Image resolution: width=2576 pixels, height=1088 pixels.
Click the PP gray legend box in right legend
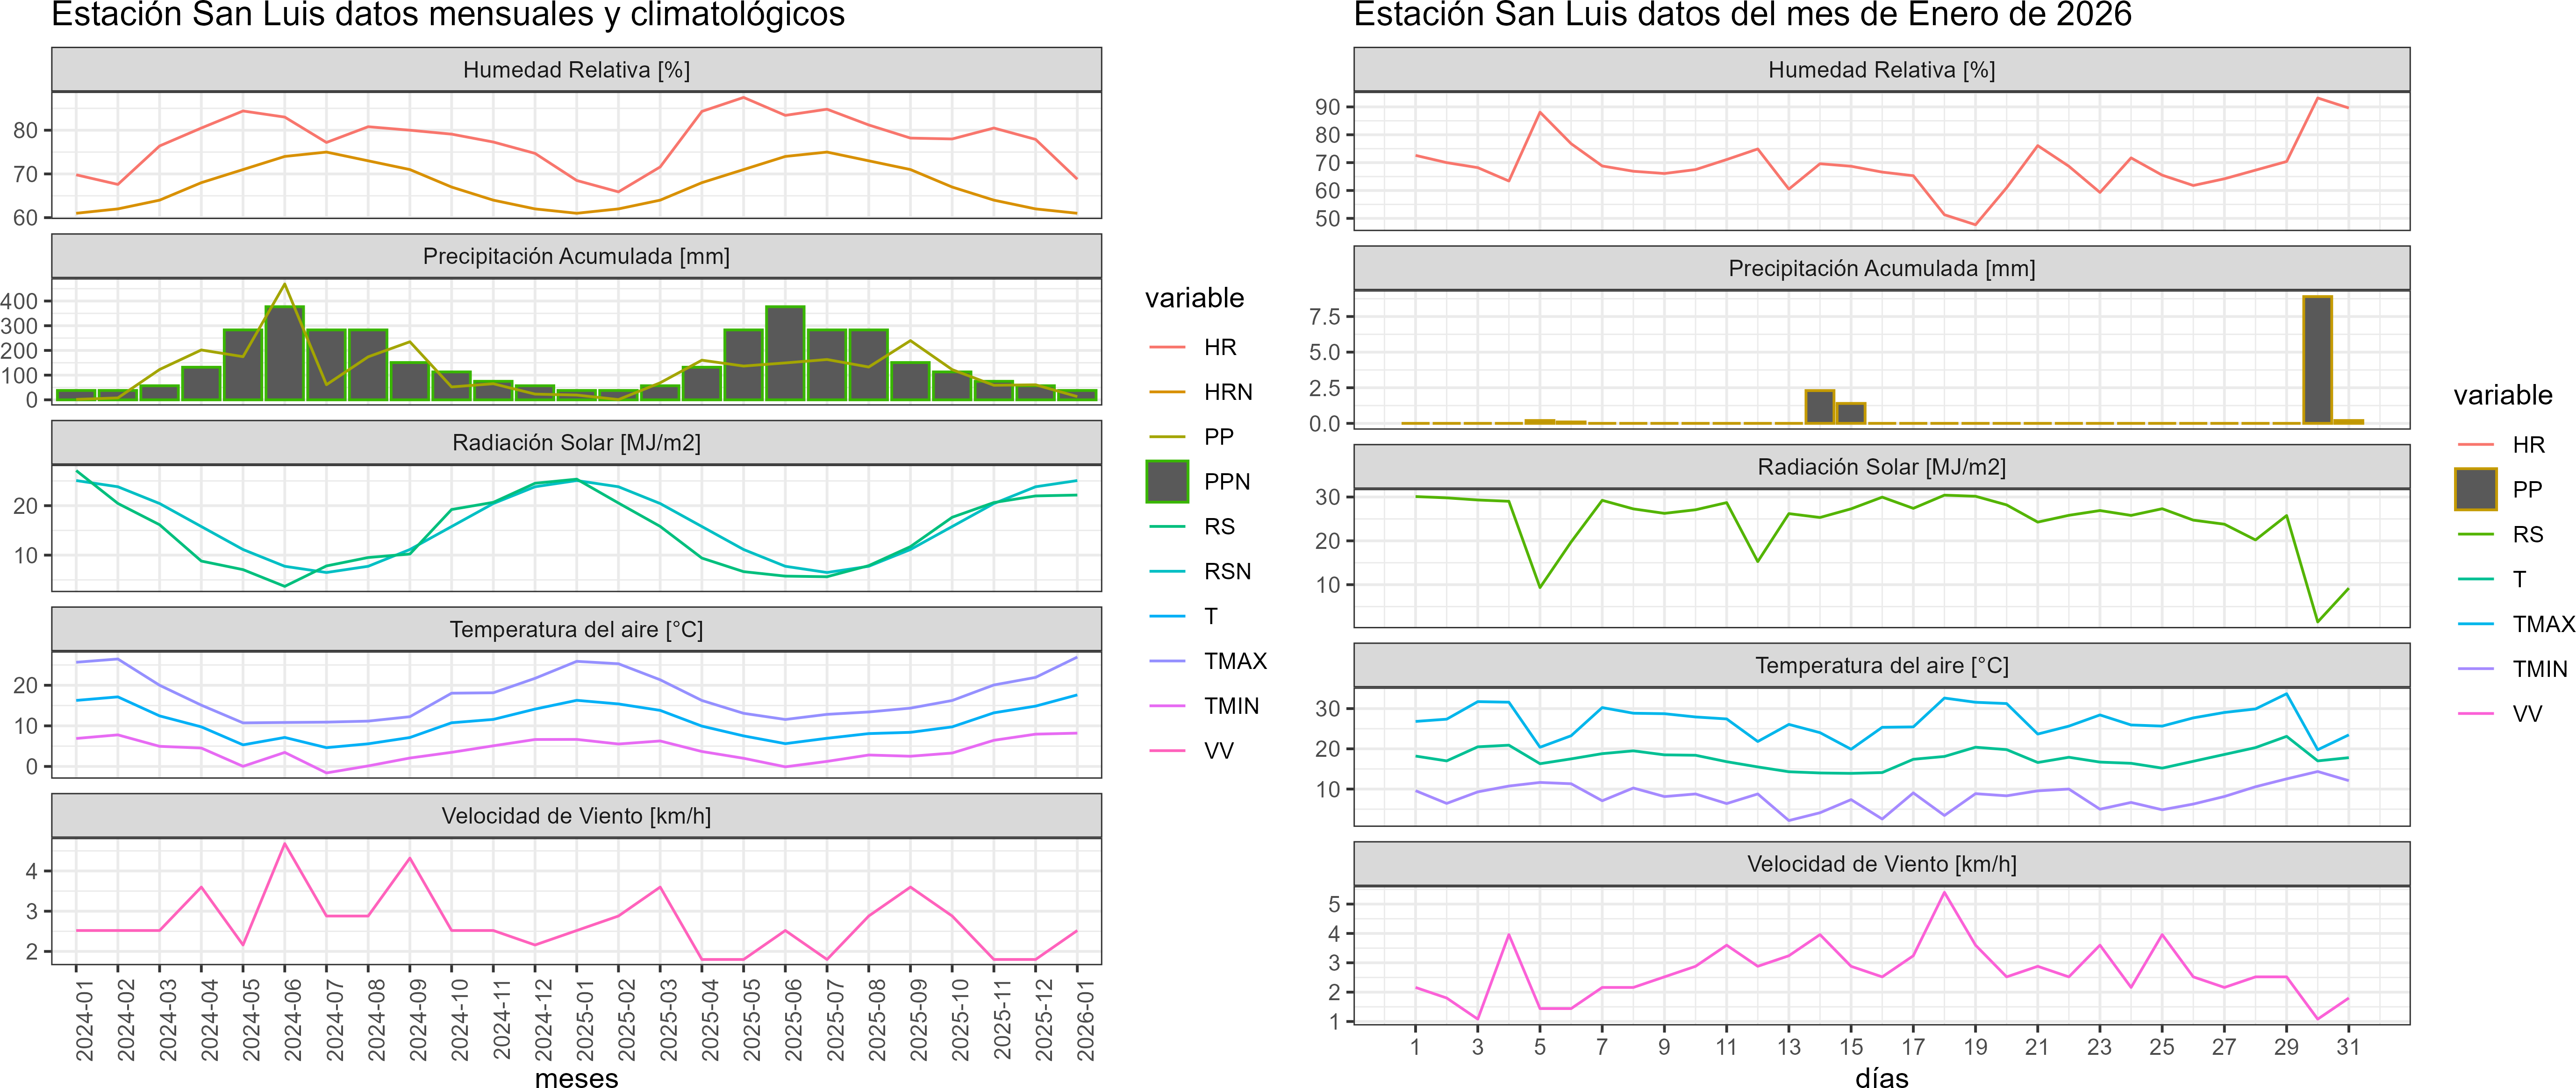coord(2476,489)
